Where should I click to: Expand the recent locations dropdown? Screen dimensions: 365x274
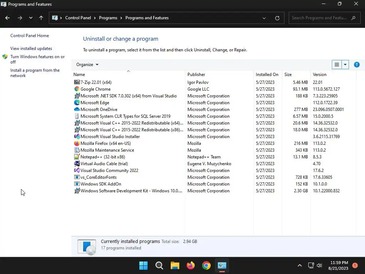pyautogui.click(x=31, y=18)
